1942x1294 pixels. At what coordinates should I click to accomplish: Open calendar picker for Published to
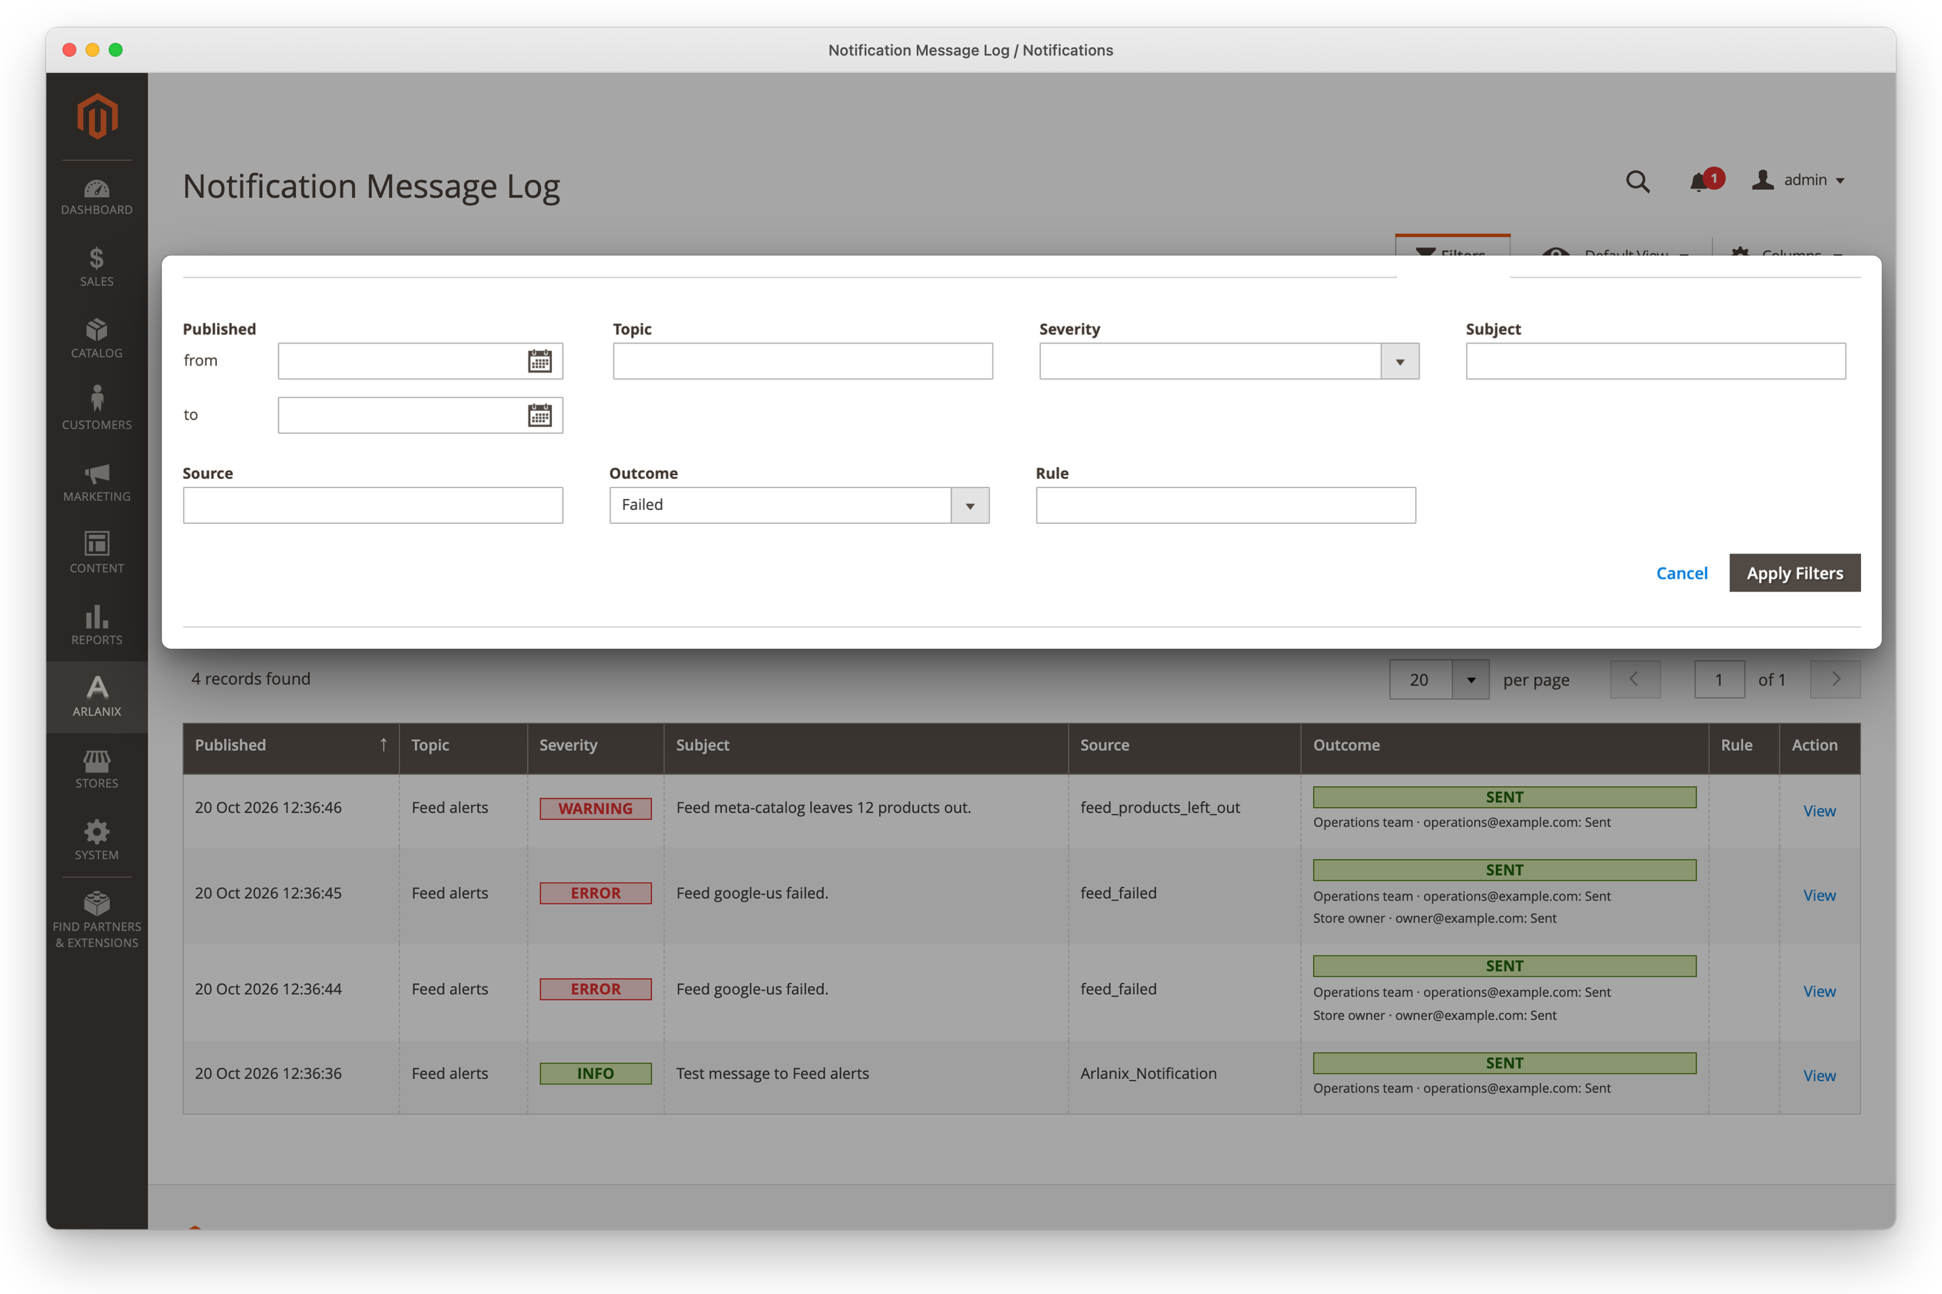coord(540,415)
